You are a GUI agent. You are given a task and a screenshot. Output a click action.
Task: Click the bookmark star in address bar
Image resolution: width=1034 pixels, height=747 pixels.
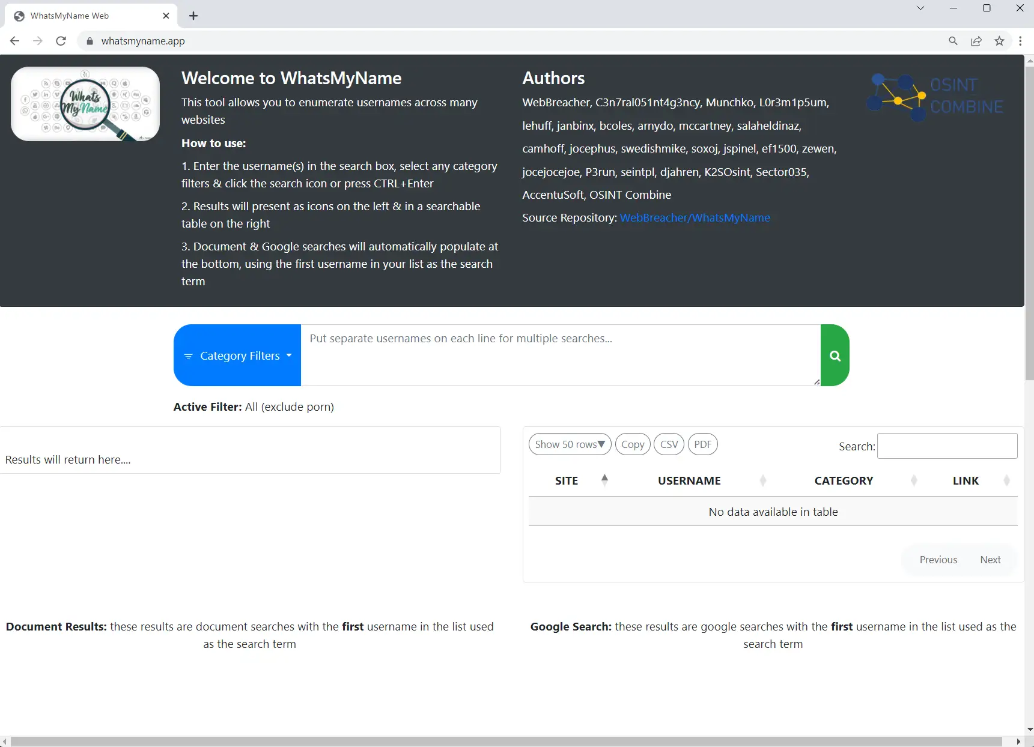pyautogui.click(x=999, y=41)
